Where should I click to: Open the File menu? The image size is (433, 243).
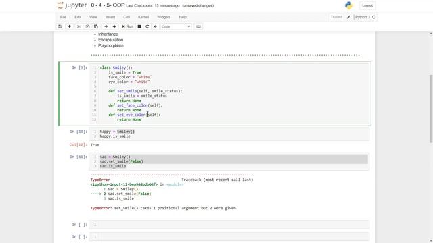(x=63, y=17)
